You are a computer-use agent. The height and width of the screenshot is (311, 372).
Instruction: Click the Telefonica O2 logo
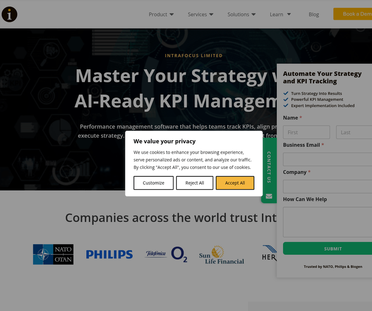click(x=166, y=255)
